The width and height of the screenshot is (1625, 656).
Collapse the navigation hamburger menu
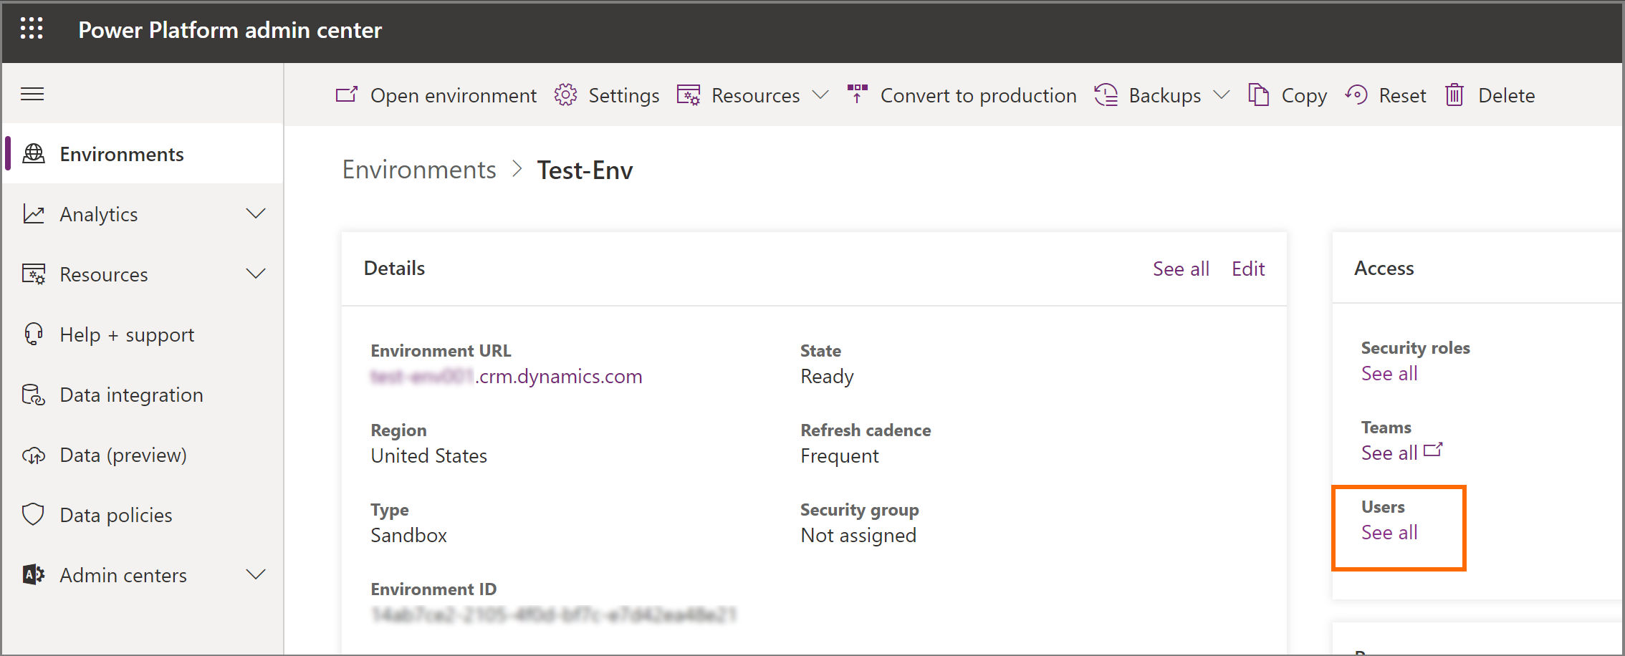32,94
